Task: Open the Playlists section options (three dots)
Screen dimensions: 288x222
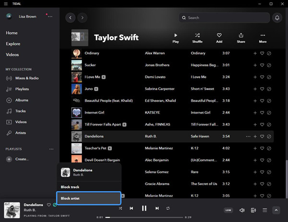Action: 51,149
